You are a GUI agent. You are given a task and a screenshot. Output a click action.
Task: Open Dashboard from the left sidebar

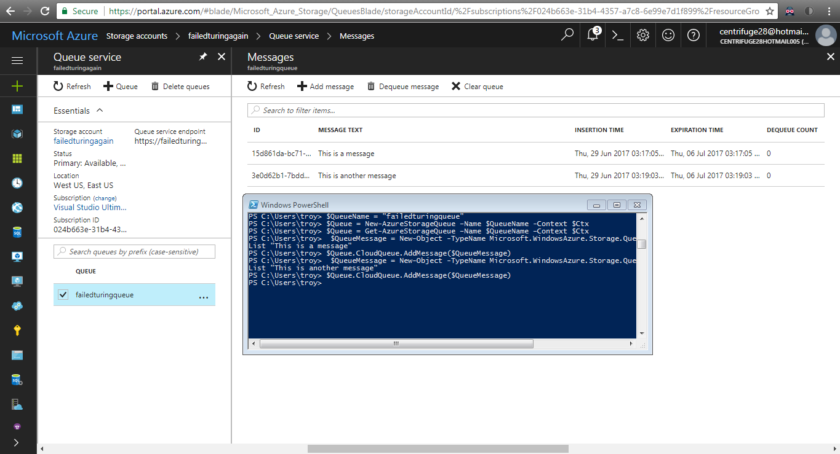click(x=17, y=109)
